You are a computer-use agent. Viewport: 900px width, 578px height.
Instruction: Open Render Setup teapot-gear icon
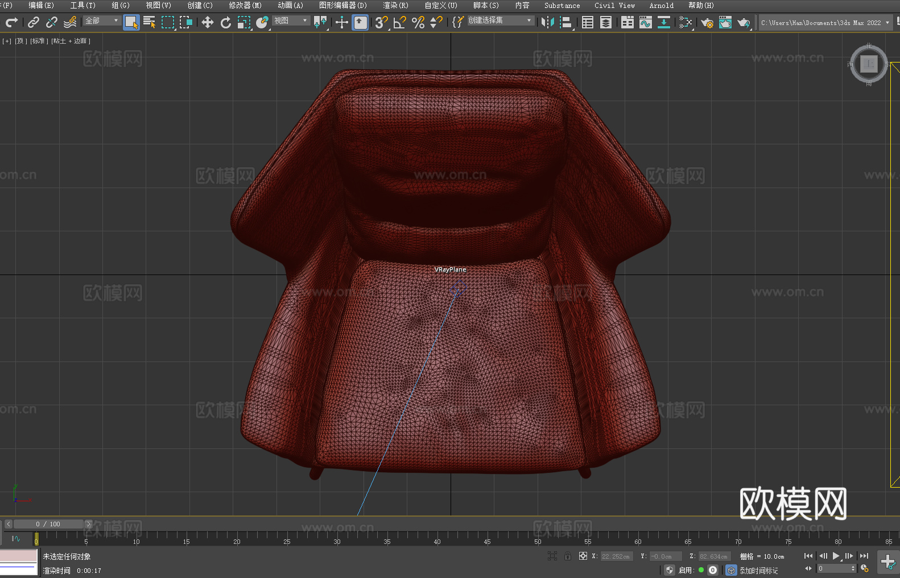(707, 22)
